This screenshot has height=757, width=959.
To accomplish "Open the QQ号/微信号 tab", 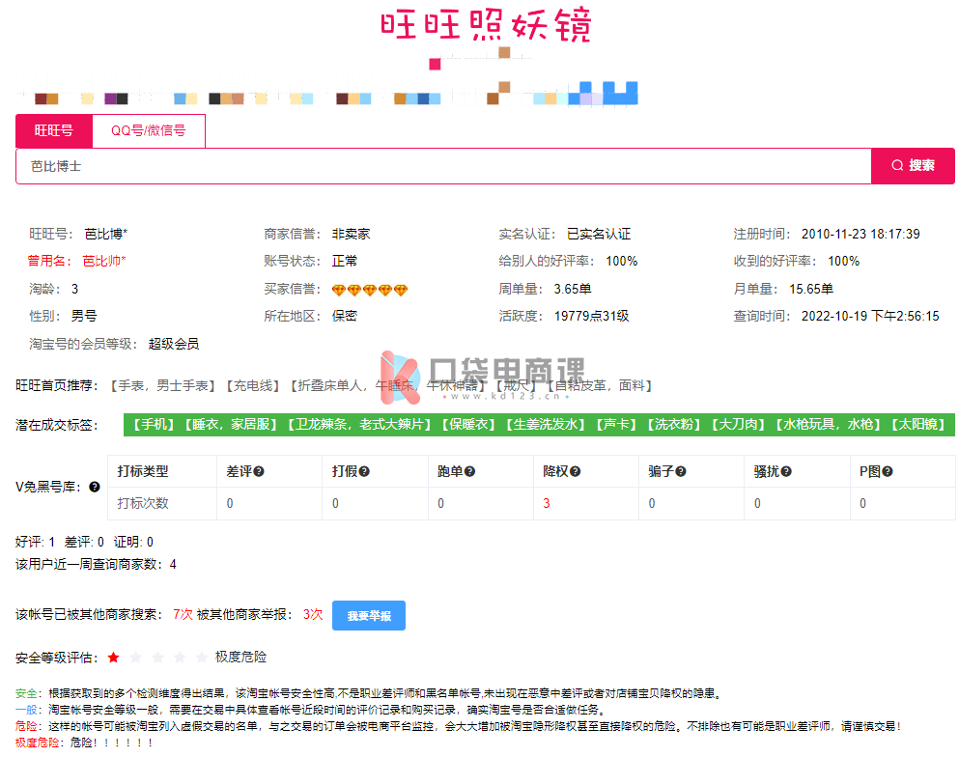I will (149, 131).
